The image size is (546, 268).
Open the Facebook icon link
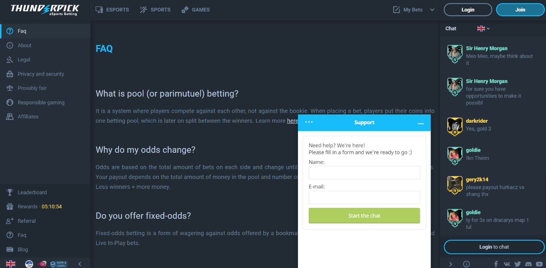click(x=496, y=264)
